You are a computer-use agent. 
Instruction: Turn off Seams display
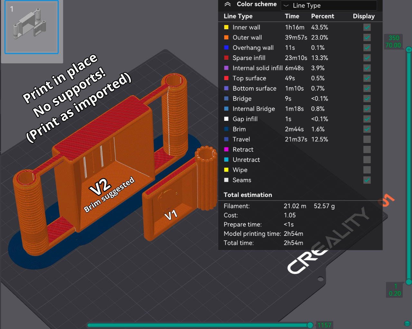[367, 180]
